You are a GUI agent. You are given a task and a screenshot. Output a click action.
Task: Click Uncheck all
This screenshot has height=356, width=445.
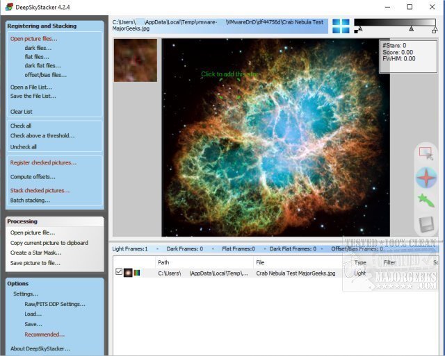[23, 147]
